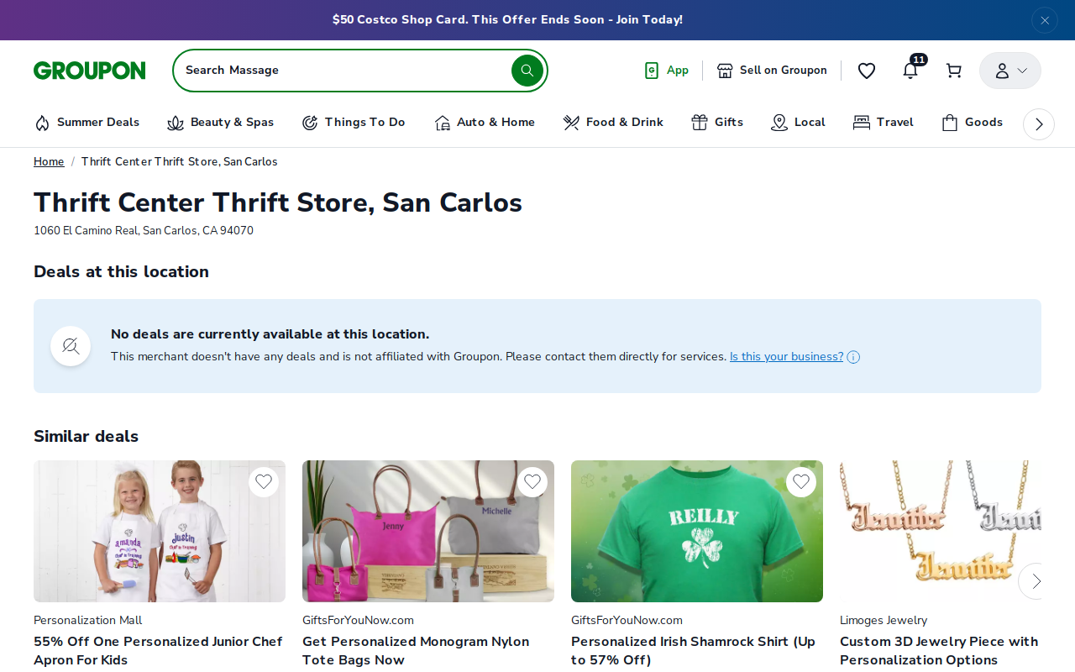Open 'Get Personalized Monogram Nylon Tote Bags Now' title

click(x=416, y=651)
